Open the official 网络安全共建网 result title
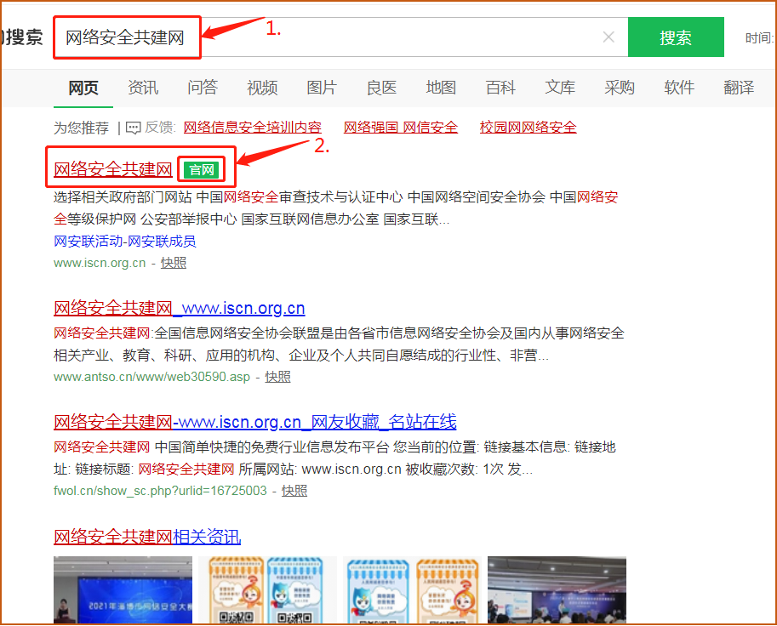Image resolution: width=777 pixels, height=626 pixels. click(113, 169)
